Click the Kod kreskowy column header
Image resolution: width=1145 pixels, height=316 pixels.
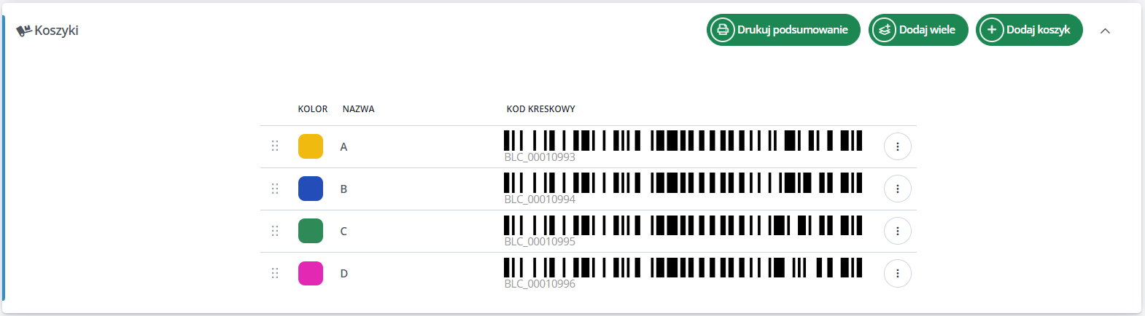(x=540, y=109)
